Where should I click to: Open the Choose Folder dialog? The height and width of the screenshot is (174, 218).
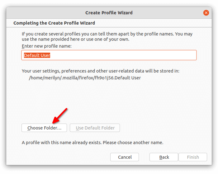click(x=44, y=128)
